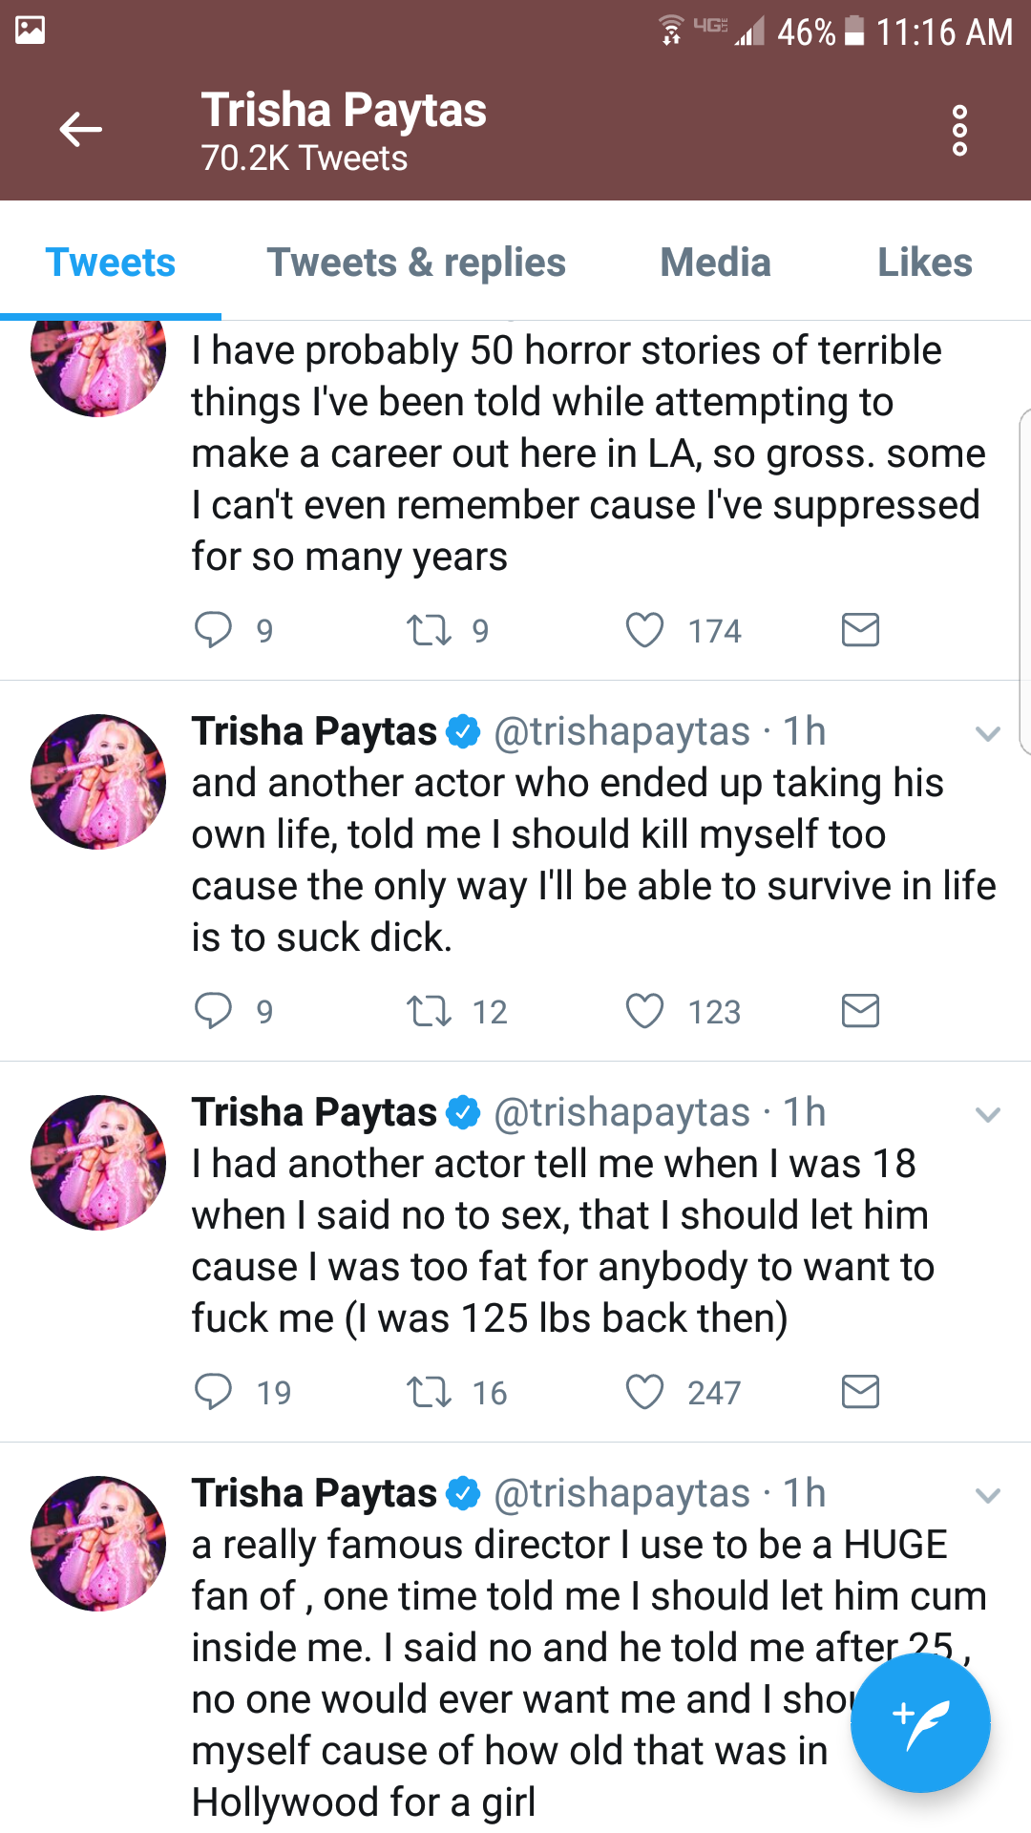Switch to the Media tab
The width and height of the screenshot is (1031, 1833).
tap(715, 263)
